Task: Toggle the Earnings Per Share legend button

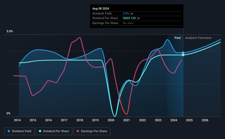Action: coord(92,131)
